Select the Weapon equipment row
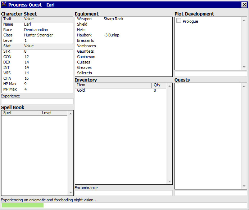This screenshot has width=249, height=210. pyautogui.click(x=124, y=19)
